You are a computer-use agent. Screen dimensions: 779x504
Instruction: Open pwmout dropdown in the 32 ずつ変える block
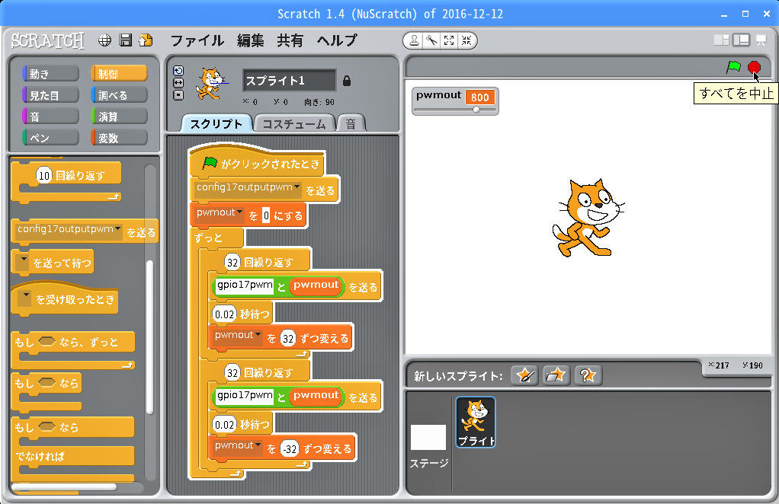click(x=258, y=335)
